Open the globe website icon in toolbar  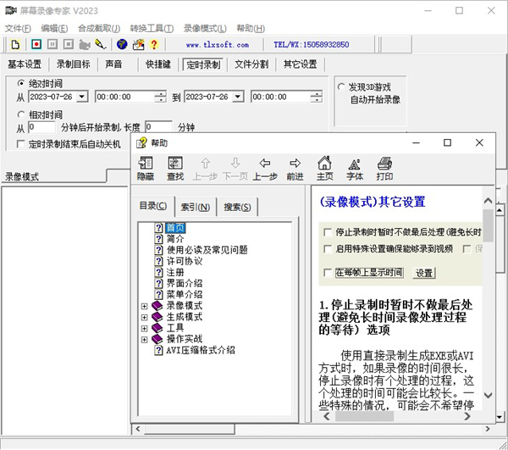[122, 44]
